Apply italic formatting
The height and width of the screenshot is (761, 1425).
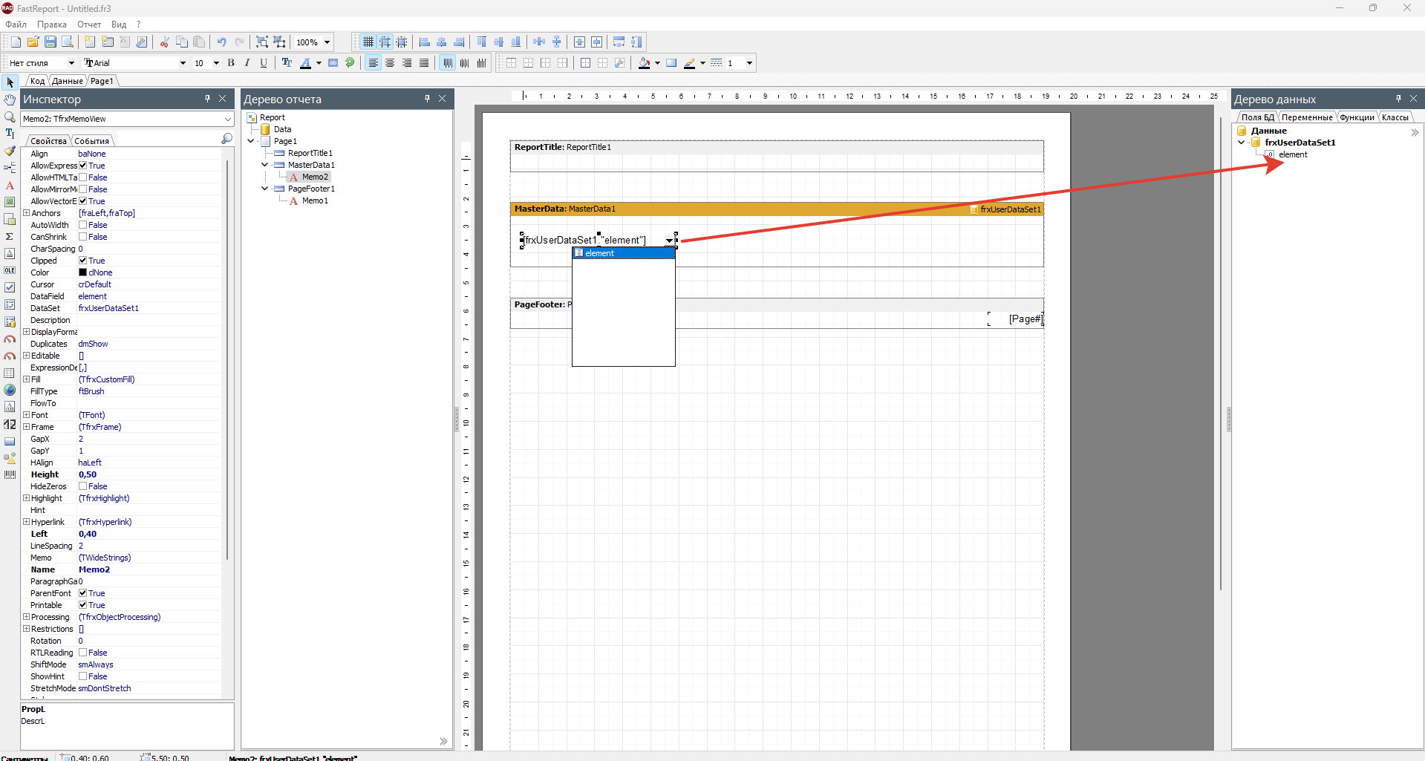pos(247,63)
